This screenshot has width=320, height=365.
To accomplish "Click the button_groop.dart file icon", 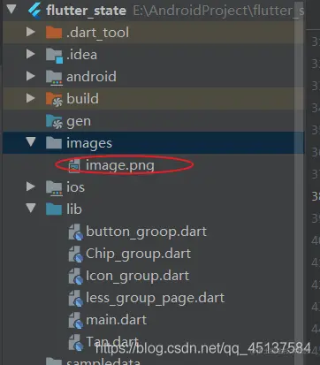I will [x=76, y=232].
